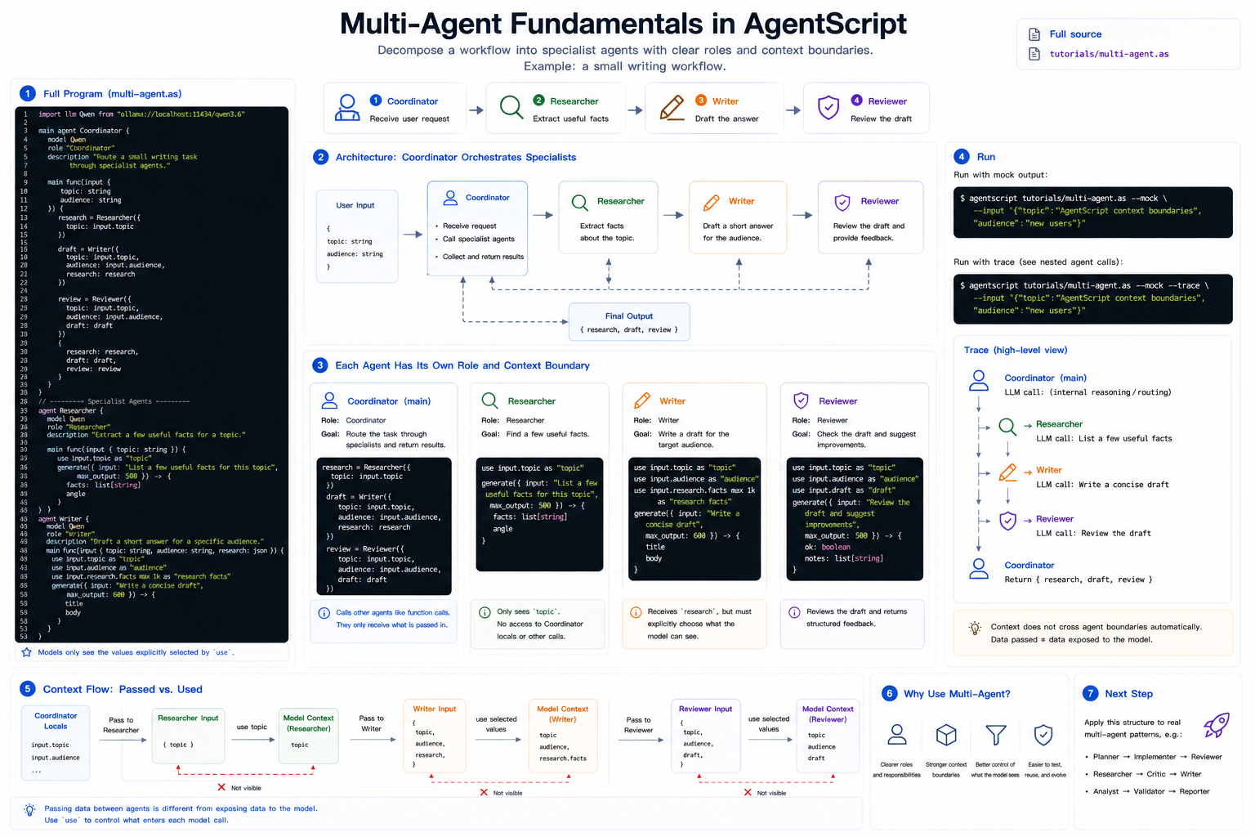Click the final Coordinator person icon beside the Return line
The height and width of the screenshot is (837, 1255).
tap(978, 569)
